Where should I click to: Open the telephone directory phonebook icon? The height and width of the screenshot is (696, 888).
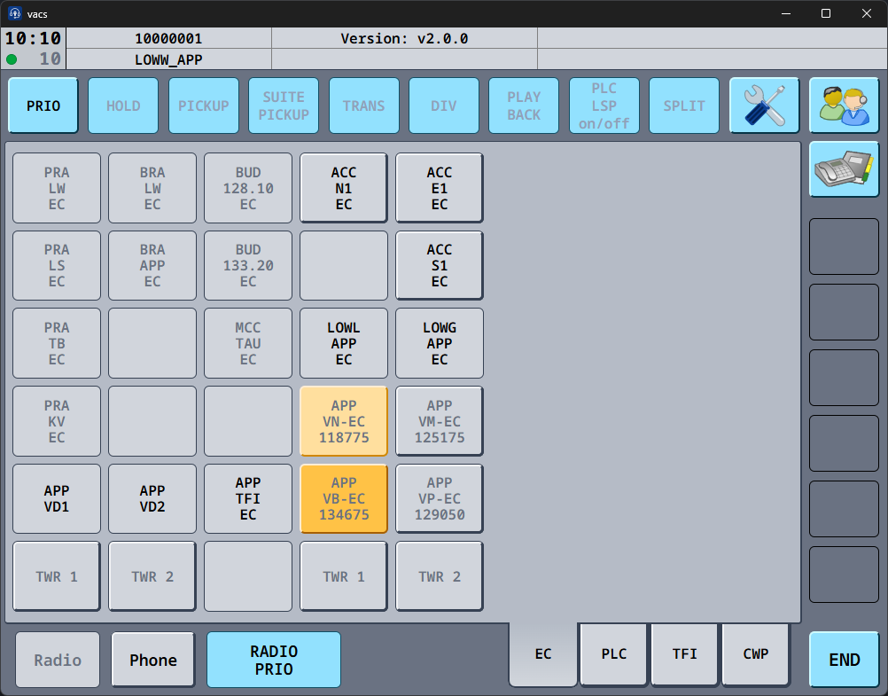(x=844, y=168)
